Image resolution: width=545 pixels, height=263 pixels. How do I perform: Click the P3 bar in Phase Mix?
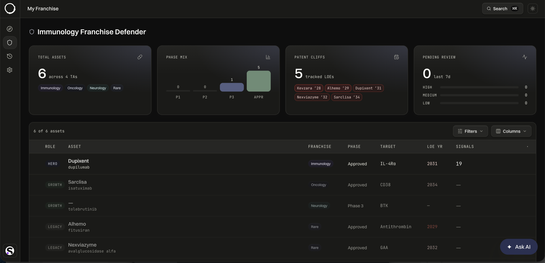point(232,87)
